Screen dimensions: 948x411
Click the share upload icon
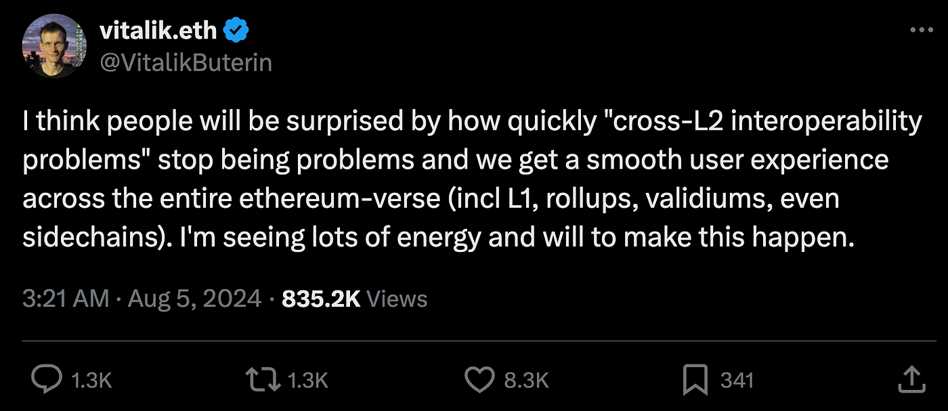pos(911,380)
